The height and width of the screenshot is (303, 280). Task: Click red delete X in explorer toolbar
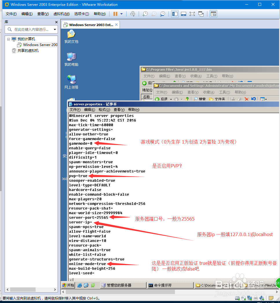pos(246,99)
